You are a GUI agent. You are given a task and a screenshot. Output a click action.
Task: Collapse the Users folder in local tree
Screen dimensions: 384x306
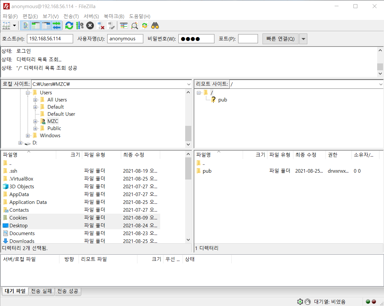point(28,93)
